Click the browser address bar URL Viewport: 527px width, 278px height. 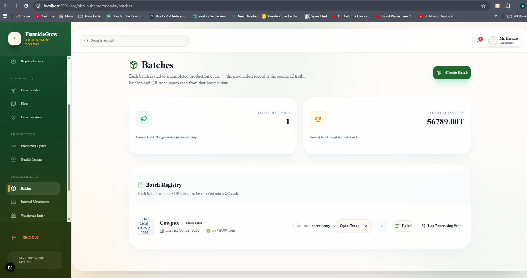(88, 6)
